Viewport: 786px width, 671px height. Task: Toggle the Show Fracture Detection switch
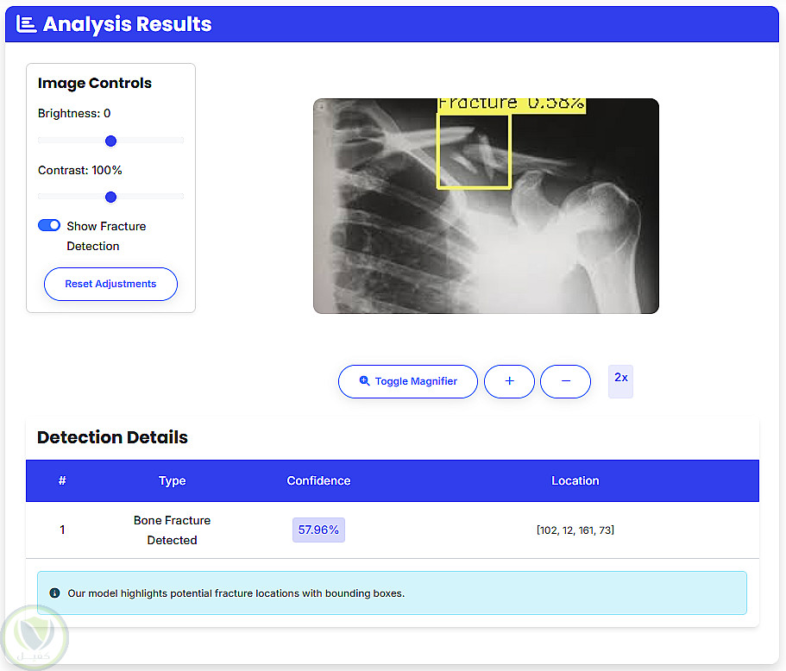49,226
